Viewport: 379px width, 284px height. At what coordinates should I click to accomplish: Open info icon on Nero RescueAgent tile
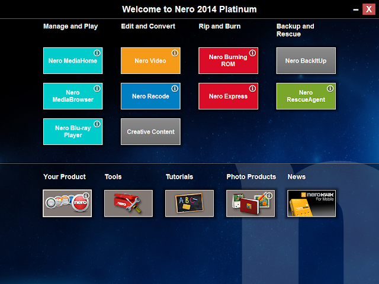[330, 88]
